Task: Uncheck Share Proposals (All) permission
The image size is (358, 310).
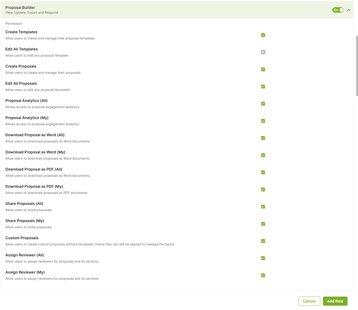Action: (263, 207)
